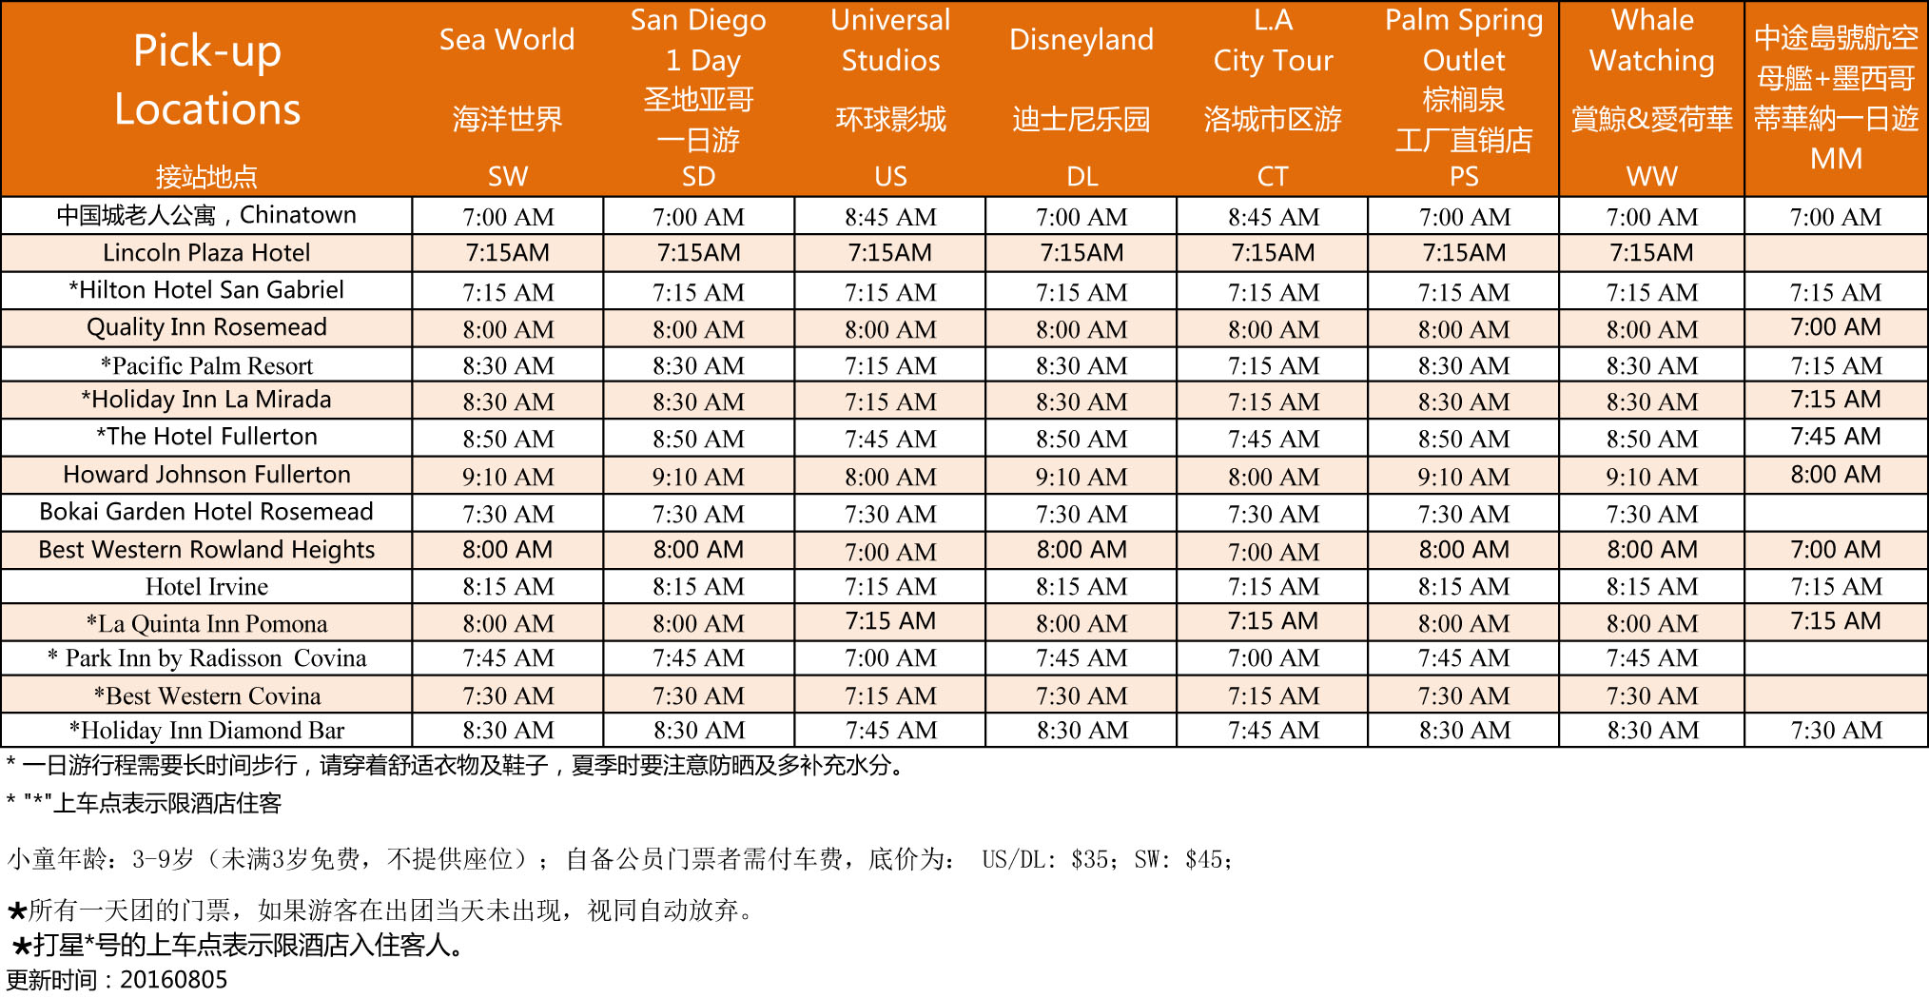Select the Disneyland column header

[1081, 99]
